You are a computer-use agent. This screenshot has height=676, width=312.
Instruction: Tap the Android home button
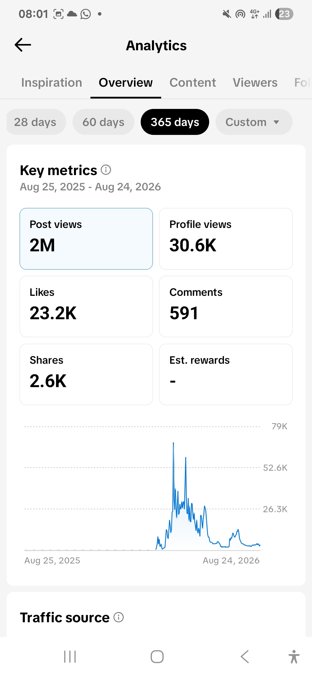pyautogui.click(x=157, y=657)
